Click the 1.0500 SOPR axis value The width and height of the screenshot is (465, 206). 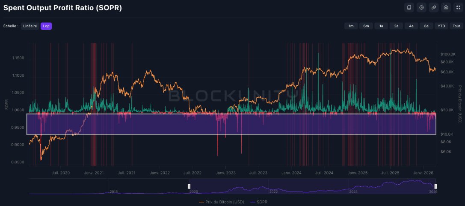point(19,93)
